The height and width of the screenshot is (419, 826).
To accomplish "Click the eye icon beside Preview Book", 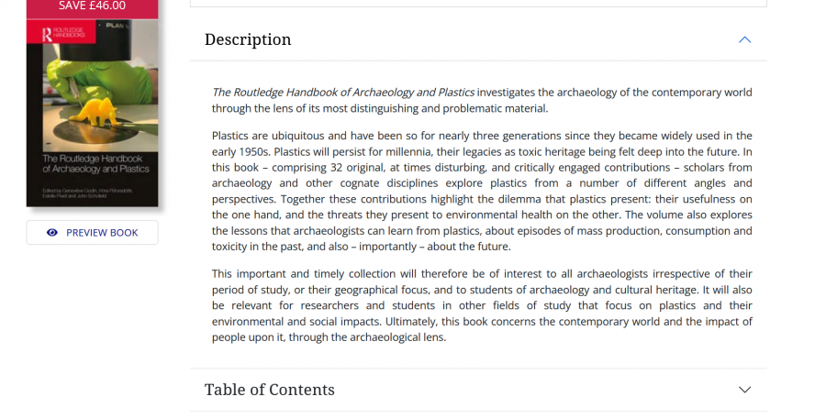I will click(52, 233).
